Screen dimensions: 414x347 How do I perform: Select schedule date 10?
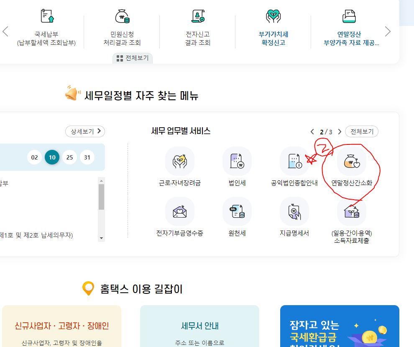click(52, 157)
